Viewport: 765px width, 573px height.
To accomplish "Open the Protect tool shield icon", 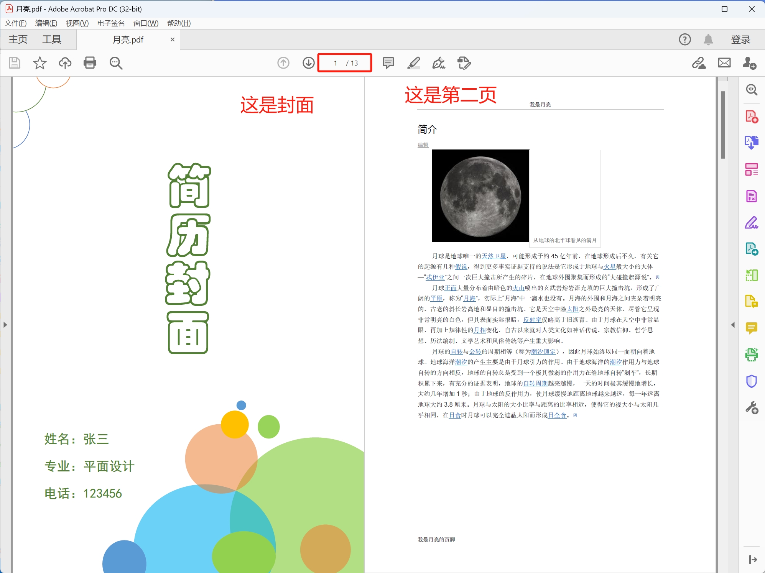I will click(751, 381).
